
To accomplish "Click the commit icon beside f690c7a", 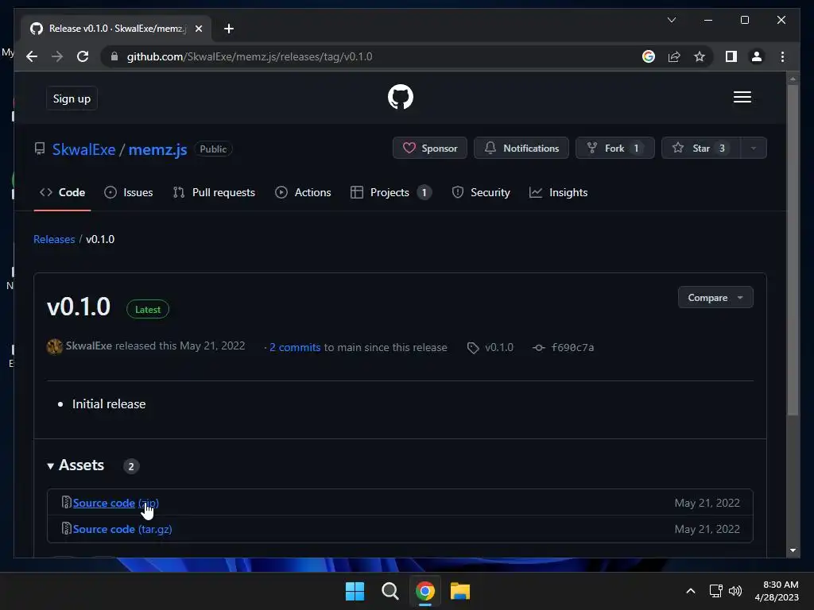I will point(538,348).
